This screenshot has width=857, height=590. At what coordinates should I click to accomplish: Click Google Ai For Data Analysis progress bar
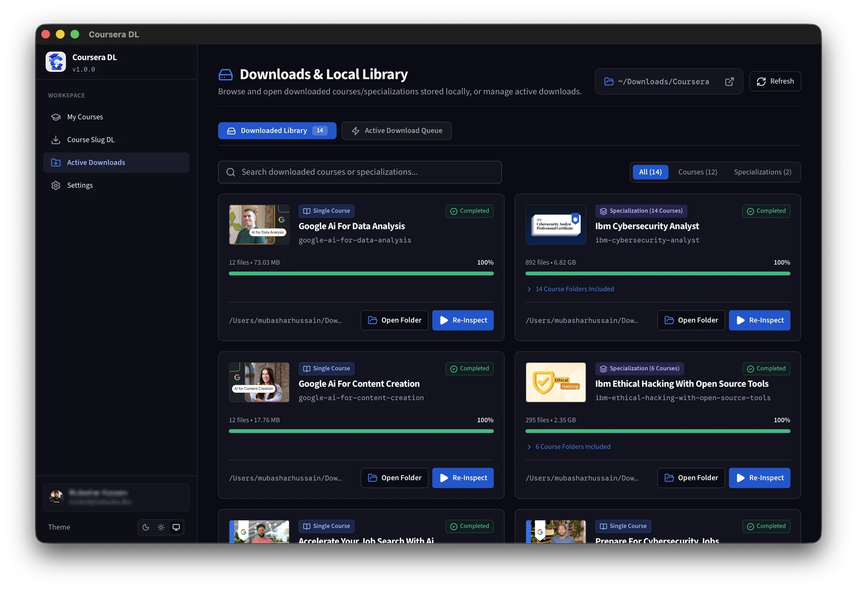361,273
